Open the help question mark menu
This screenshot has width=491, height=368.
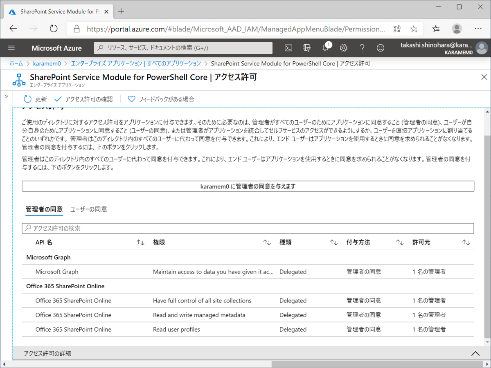[x=362, y=48]
